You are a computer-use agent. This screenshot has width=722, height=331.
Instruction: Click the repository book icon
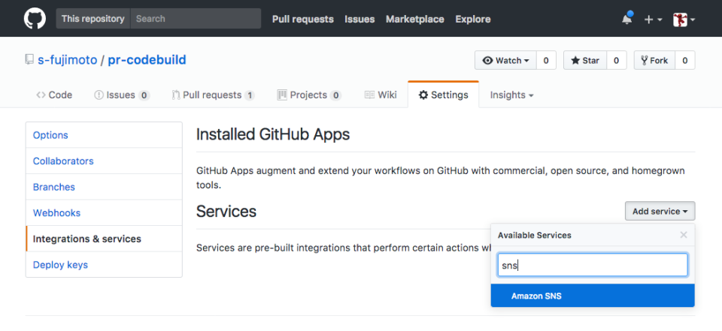point(29,60)
